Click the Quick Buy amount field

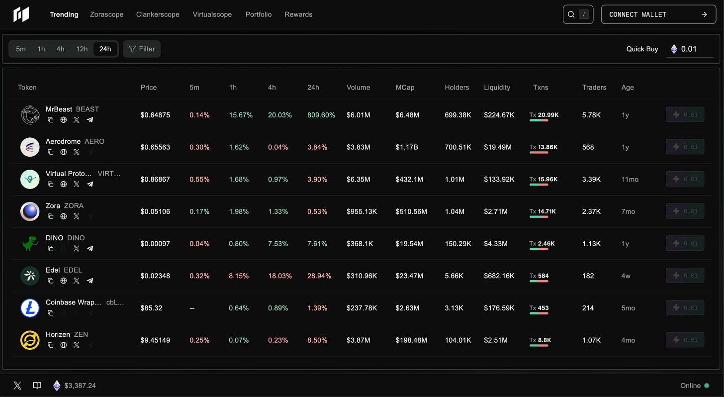pyautogui.click(x=690, y=49)
